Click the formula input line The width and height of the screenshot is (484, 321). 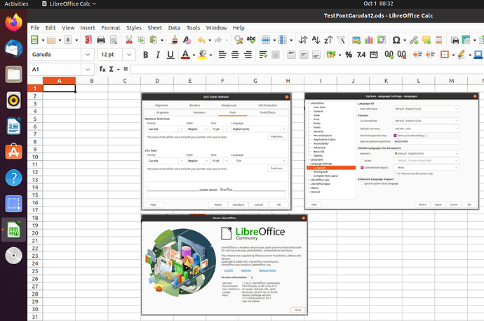tap(307, 70)
